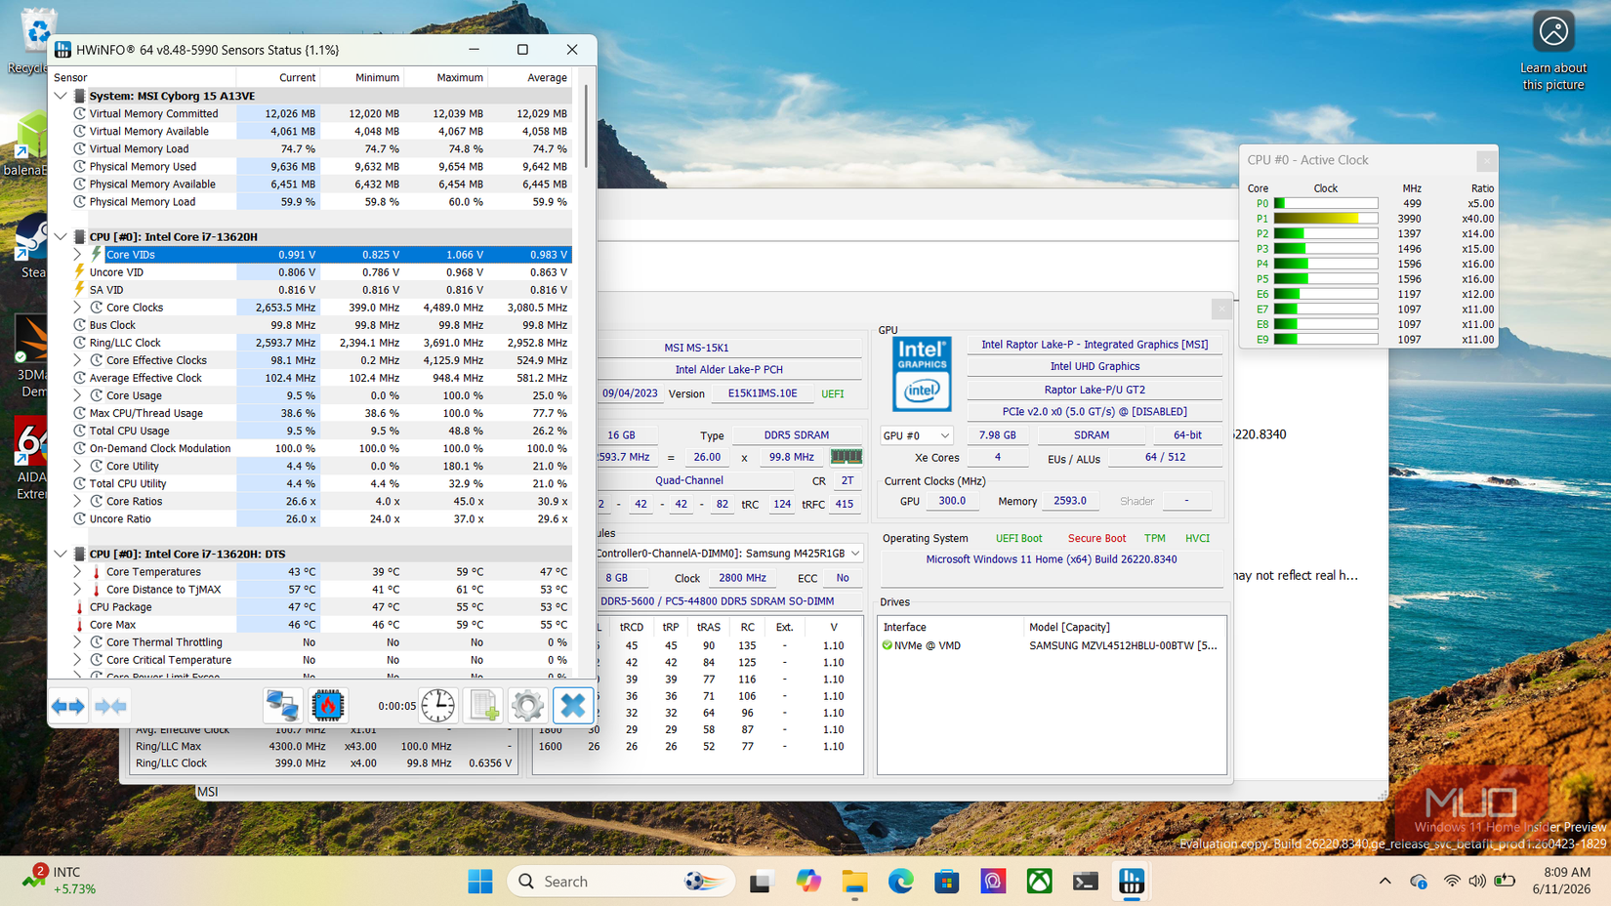This screenshot has width=1611, height=906.
Task: Click the Intel Alder Lake-P PCH field
Action: click(x=729, y=370)
